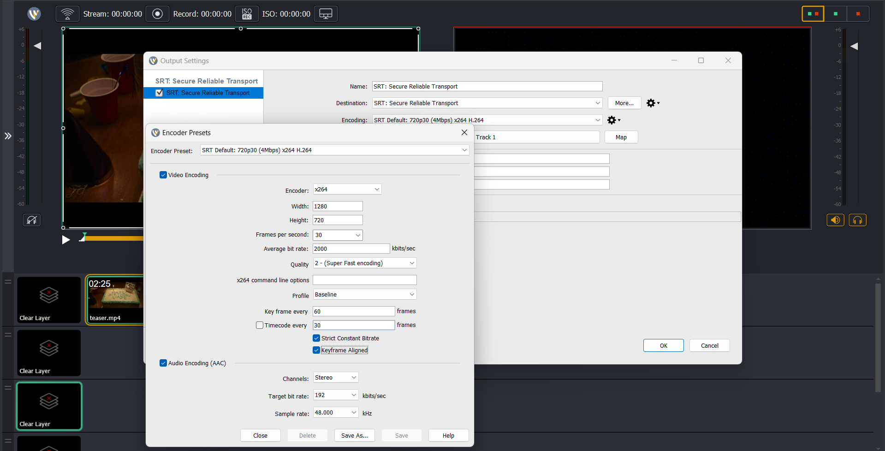Image resolution: width=885 pixels, height=451 pixels.
Task: Click the Name field in Output Settings
Action: coord(487,86)
